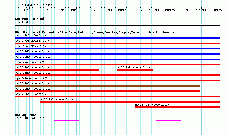227x135 pixels.
Task: Click the dgv103n21 (Shaikh2009) label
Action: (x=32, y=41)
